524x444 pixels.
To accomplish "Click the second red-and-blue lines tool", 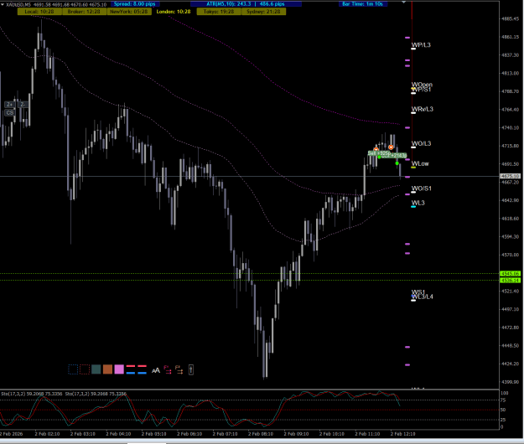I will point(142,369).
